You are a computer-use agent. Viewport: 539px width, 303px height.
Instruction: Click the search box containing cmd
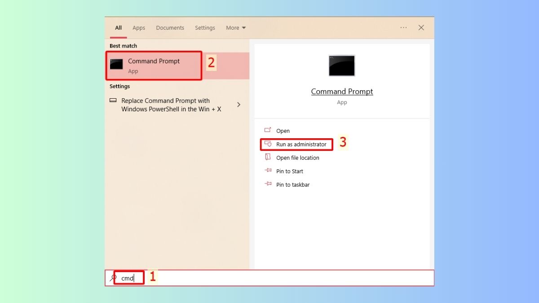coord(269,278)
